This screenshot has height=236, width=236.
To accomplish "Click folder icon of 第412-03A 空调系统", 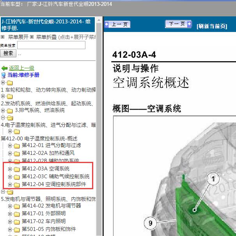I will 17,169.
